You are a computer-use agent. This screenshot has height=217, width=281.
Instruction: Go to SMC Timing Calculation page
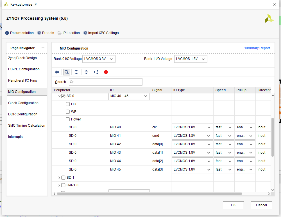[x=27, y=126]
